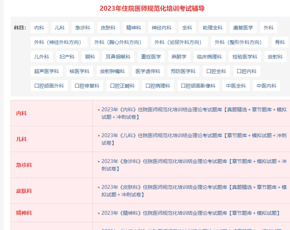290x230 pixels.
Task: Open the 2023年《急诊科》题库 link
Action: [194, 165]
